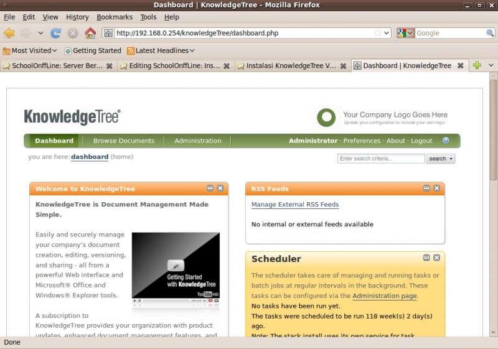The height and width of the screenshot is (349, 498).
Task: Open a new tab with the green plus icon
Action: [477, 65]
